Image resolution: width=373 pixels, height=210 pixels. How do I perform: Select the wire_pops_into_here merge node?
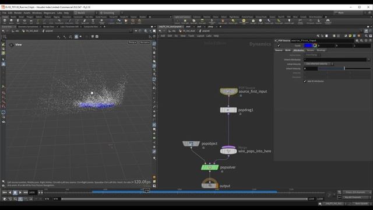pos(228,151)
